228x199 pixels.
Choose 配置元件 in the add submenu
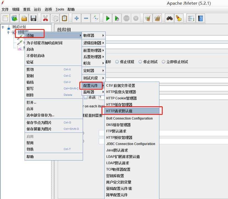tap(94, 86)
